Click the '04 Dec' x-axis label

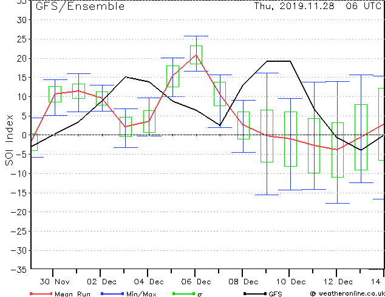point(149,282)
